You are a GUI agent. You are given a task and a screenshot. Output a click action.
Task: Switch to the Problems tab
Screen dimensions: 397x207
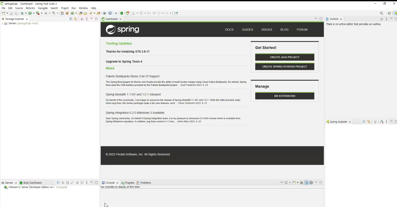144,183
